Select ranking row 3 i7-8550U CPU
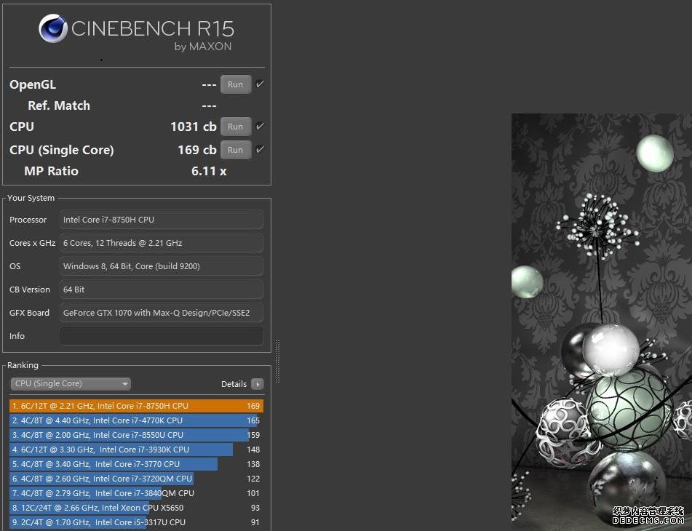692x531 pixels. pyautogui.click(x=136, y=435)
